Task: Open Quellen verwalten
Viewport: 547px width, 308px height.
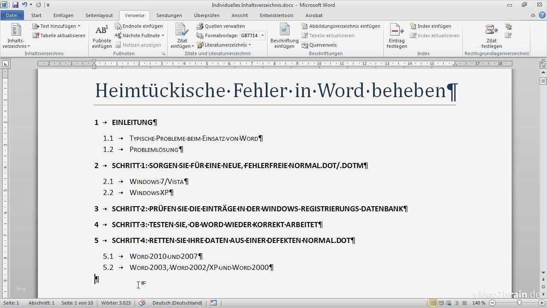Action: pos(221,26)
